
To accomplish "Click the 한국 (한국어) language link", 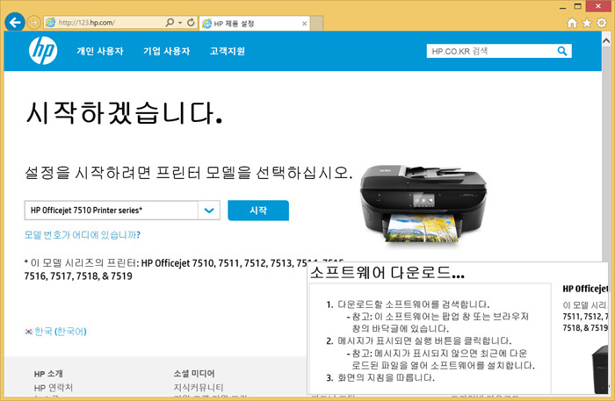I will coord(61,332).
